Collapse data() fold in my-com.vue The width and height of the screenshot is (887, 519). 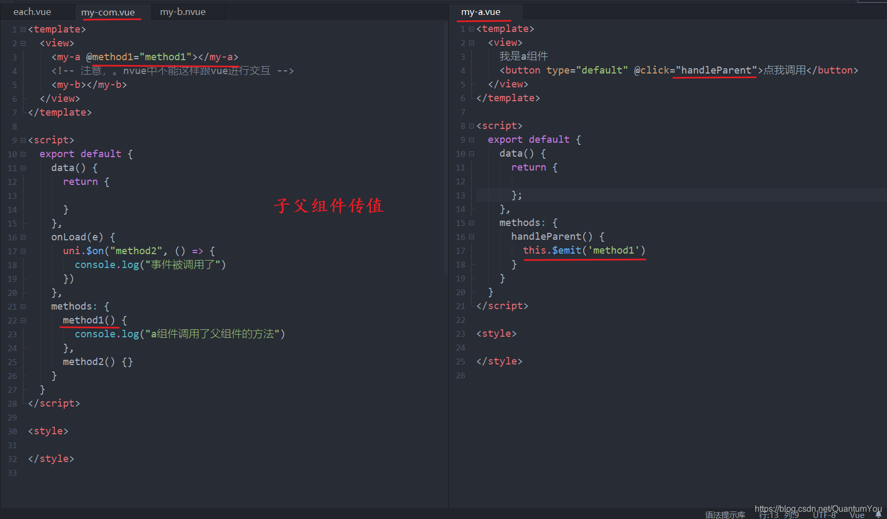23,168
